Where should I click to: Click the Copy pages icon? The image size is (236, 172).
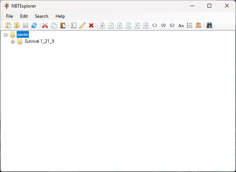(x=54, y=25)
